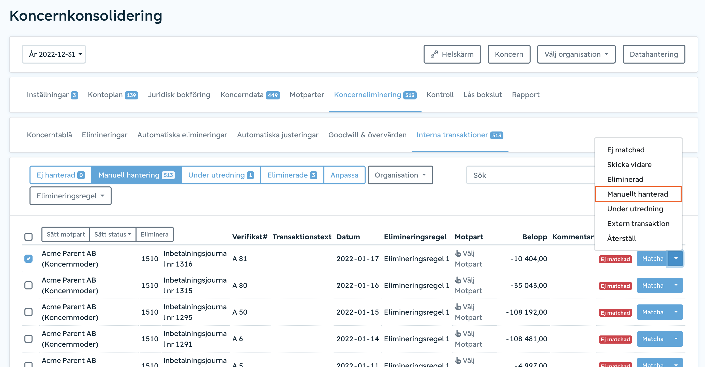The image size is (705, 367).
Task: Expand the Välj organisation dropdown
Action: coord(576,54)
